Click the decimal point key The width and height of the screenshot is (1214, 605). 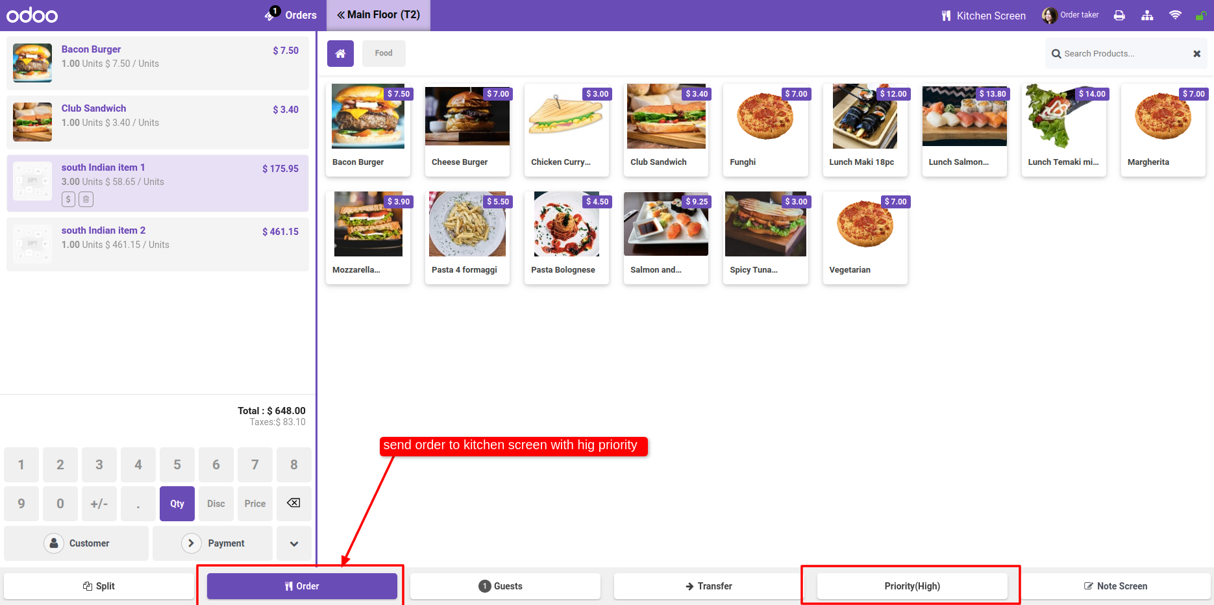pos(138,504)
